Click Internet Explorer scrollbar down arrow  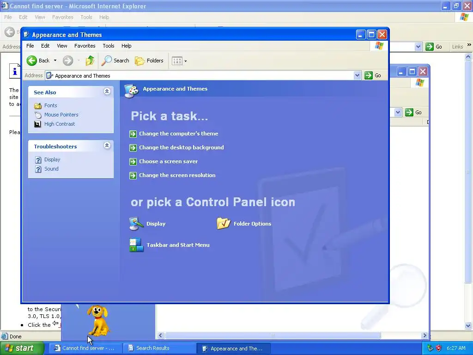[468, 326]
